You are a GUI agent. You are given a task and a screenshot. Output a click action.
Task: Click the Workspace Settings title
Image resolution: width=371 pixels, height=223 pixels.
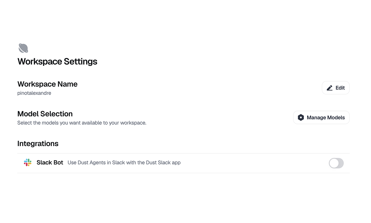(x=57, y=61)
